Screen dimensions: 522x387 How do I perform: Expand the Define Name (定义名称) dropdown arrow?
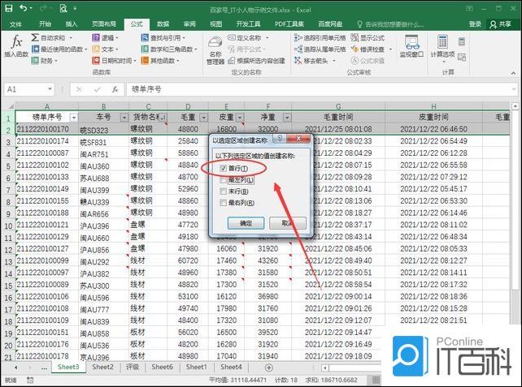click(267, 38)
